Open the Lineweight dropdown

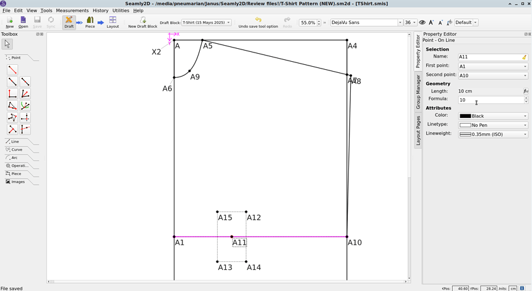[493, 134]
